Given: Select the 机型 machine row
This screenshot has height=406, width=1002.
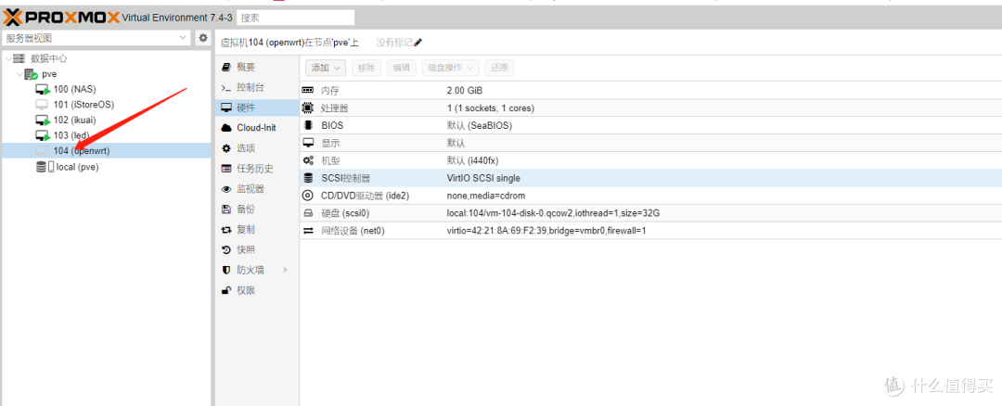Looking at the screenshot, I should point(650,161).
